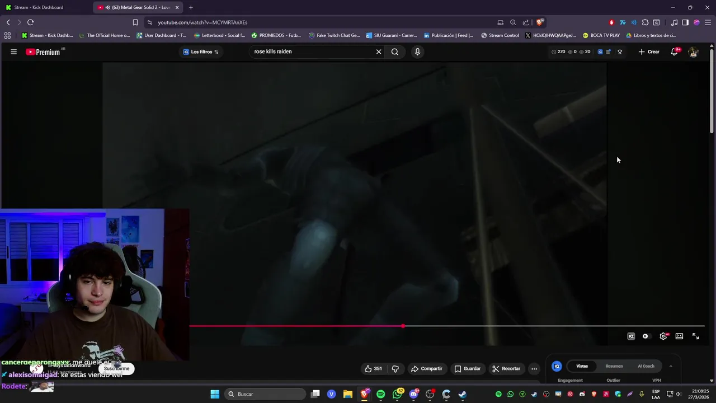Open the blue vidIQ icon in header
Image resolution: width=716 pixels, height=403 pixels.
click(600, 51)
